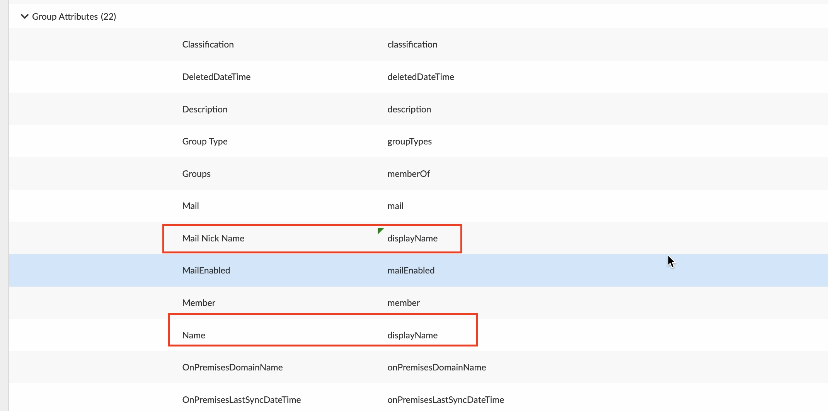Select the Mail Nick Name label
828x411 pixels.
pos(213,238)
